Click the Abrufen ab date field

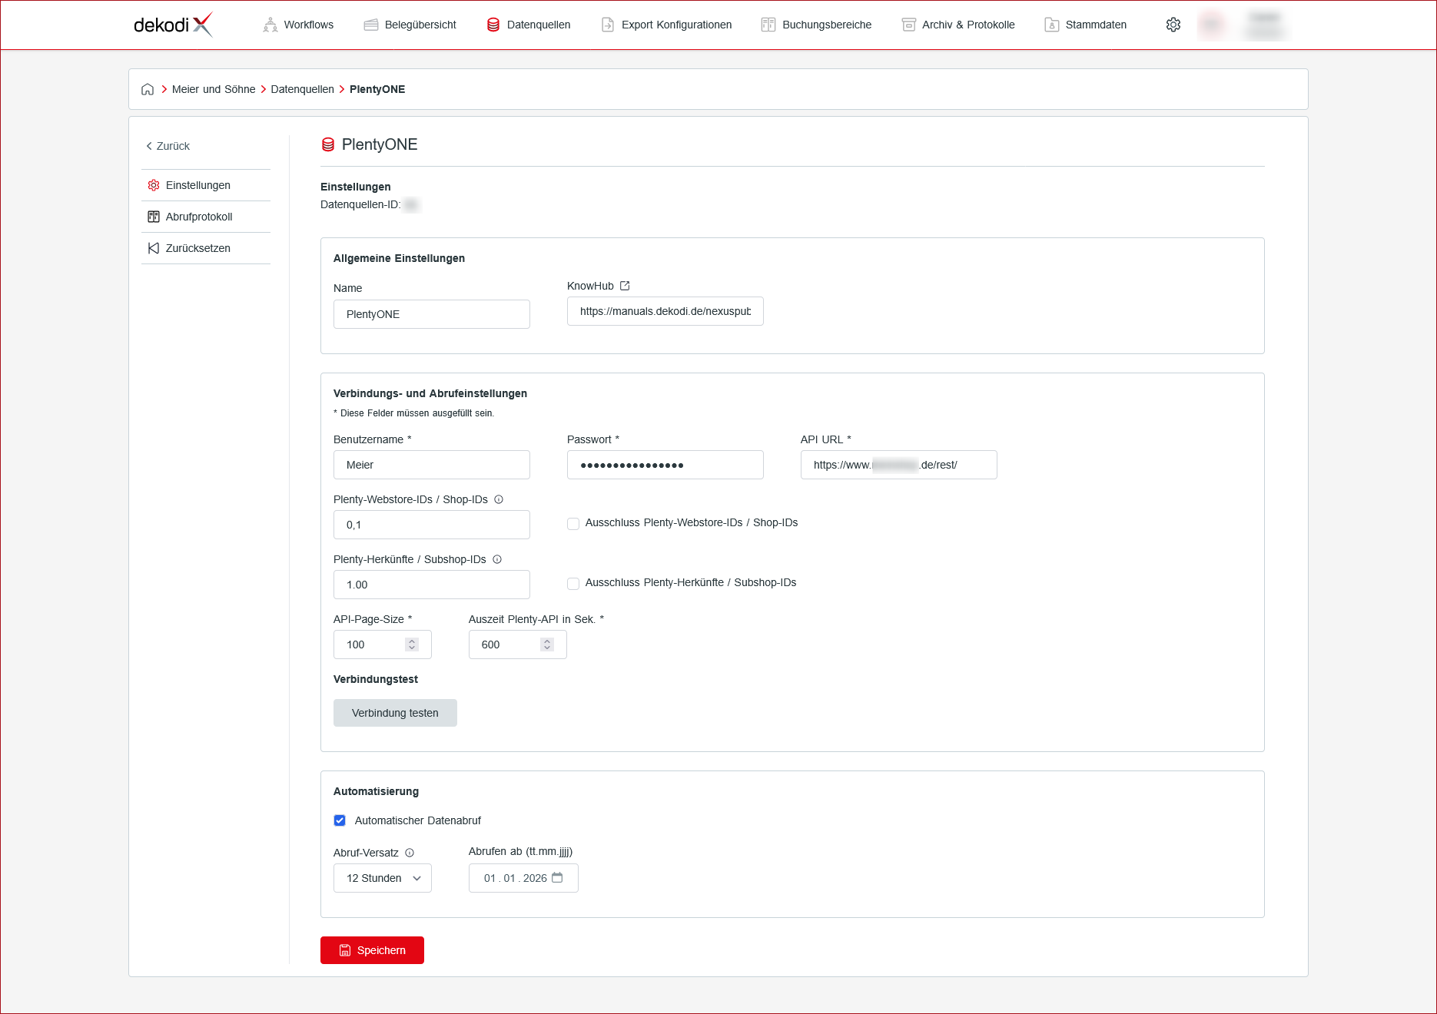[523, 878]
